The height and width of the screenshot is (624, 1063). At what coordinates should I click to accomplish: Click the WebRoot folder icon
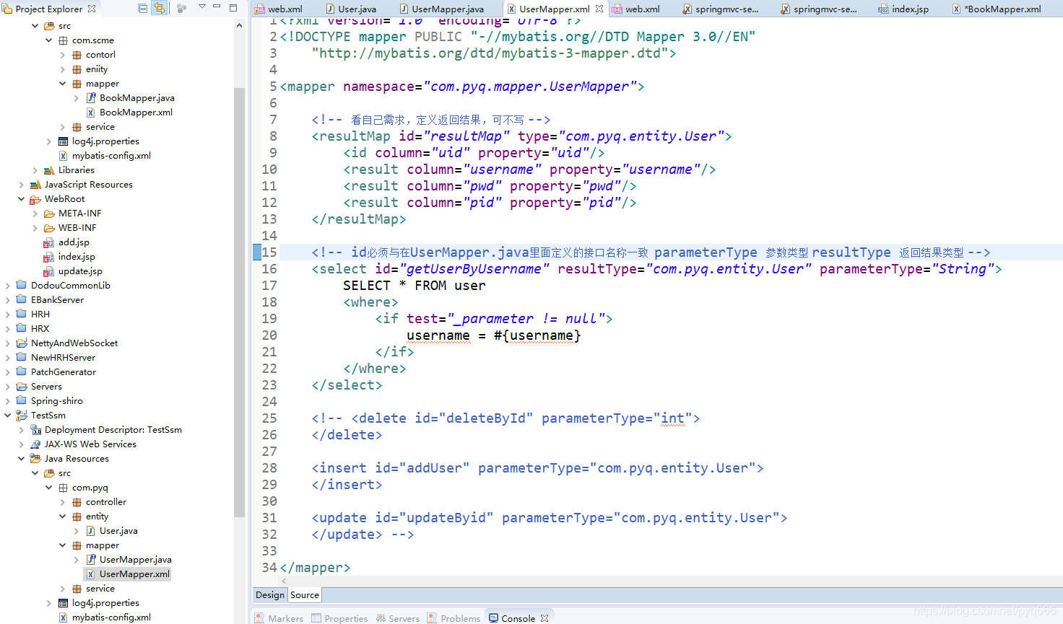coord(35,199)
